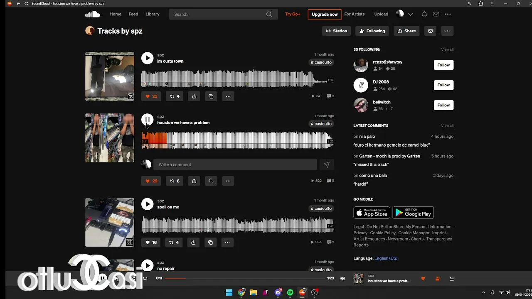Screen dimensions: 532x299
Task: Repost the track spell on me
Action: [x=174, y=243]
